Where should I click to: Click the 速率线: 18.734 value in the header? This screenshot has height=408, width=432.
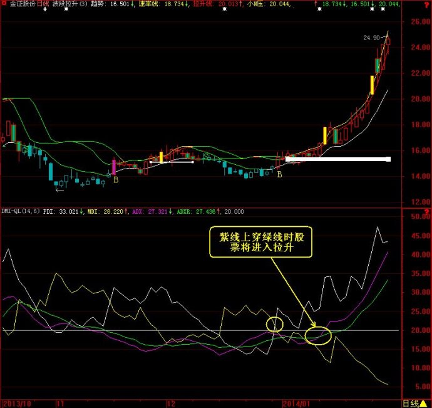(163, 4)
